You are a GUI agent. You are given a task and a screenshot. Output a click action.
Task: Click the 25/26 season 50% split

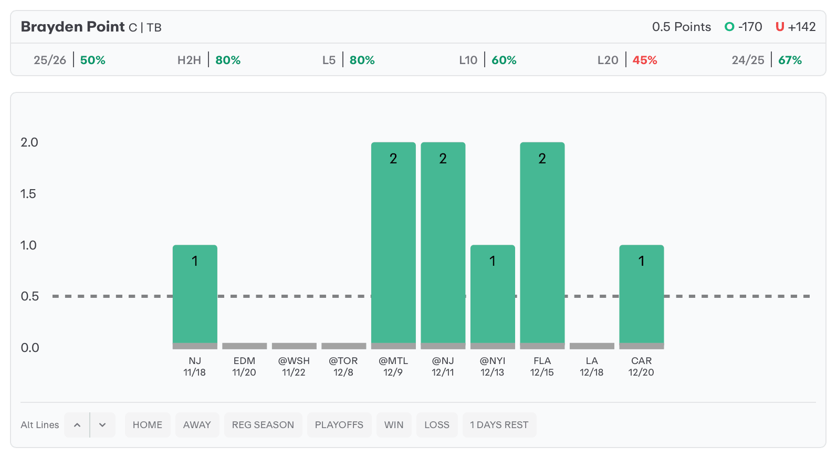69,60
